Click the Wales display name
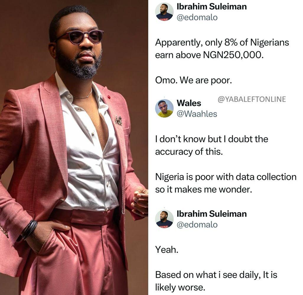Viewport: 303px width, 295px height. coord(189,103)
